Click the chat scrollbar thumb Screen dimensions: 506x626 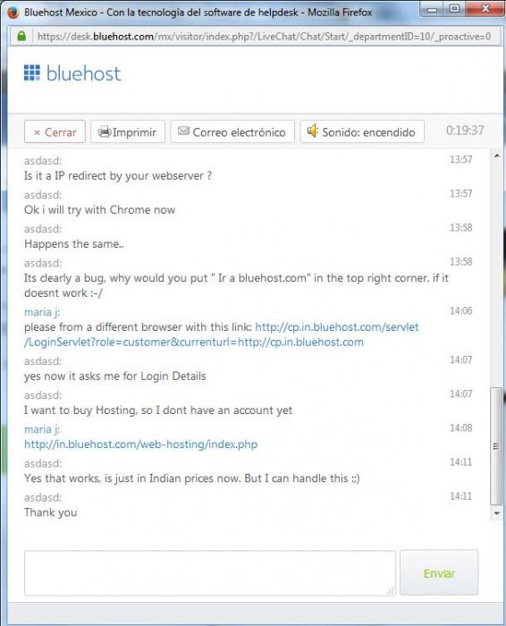click(x=496, y=446)
